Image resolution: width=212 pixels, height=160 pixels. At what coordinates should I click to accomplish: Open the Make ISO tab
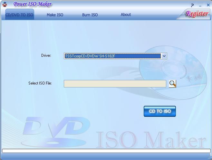[55, 15]
